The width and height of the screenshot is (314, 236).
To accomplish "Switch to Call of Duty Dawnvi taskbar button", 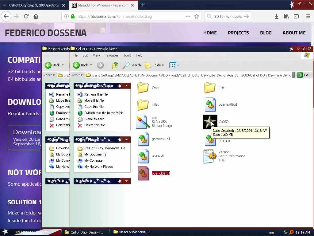I will 85,232.
